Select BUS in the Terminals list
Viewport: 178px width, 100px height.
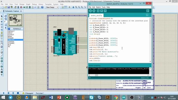point(16,45)
